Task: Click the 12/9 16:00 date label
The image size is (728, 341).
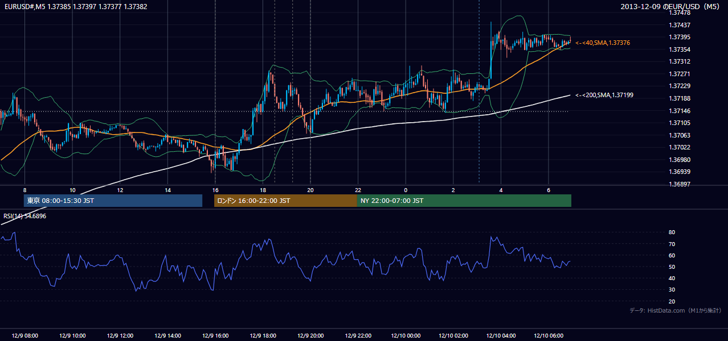Action: pos(215,336)
